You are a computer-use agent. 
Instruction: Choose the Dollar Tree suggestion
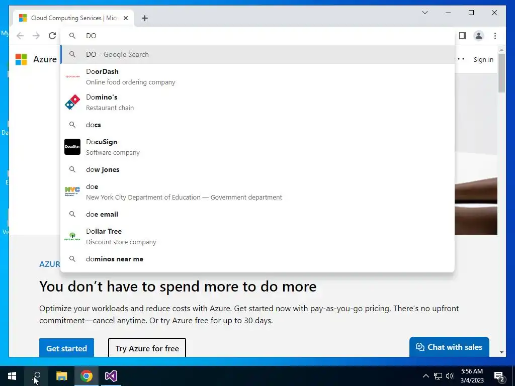pos(257,236)
